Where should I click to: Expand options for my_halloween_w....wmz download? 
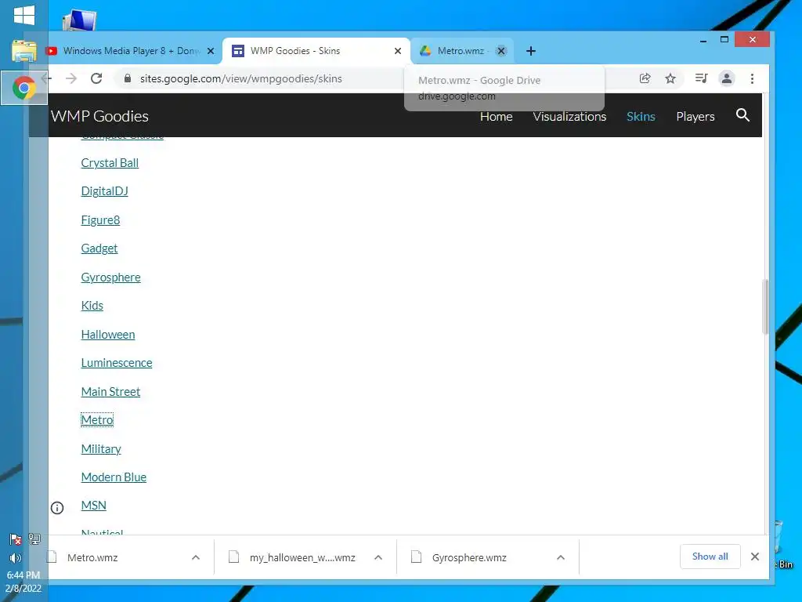378,557
